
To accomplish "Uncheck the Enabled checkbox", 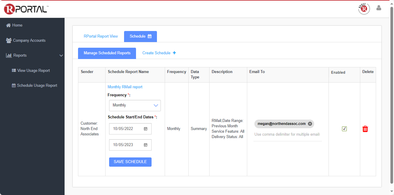I will pyautogui.click(x=344, y=129).
